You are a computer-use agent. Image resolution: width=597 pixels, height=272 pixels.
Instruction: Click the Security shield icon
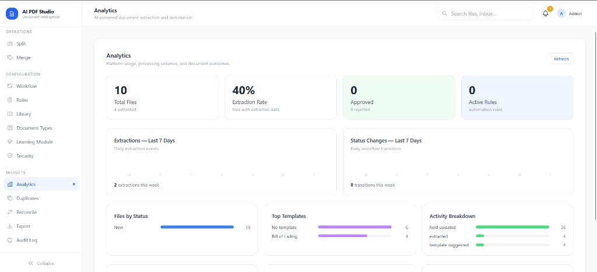(x=10, y=156)
